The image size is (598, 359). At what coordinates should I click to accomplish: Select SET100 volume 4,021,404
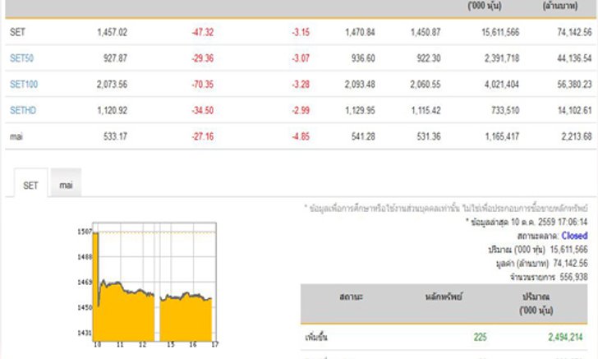502,84
